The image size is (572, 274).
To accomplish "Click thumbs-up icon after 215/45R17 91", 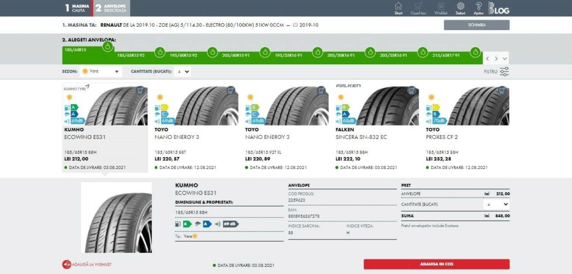I will [x=475, y=52].
